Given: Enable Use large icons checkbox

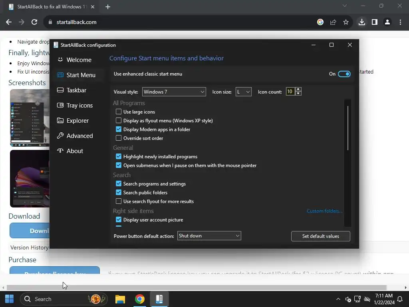Looking at the screenshot, I should coord(118,112).
